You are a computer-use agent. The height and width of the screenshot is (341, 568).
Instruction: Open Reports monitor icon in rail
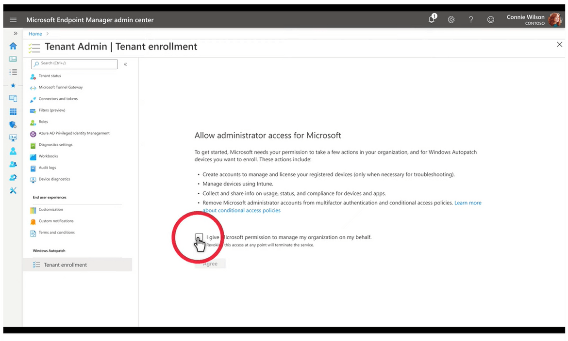(x=13, y=138)
